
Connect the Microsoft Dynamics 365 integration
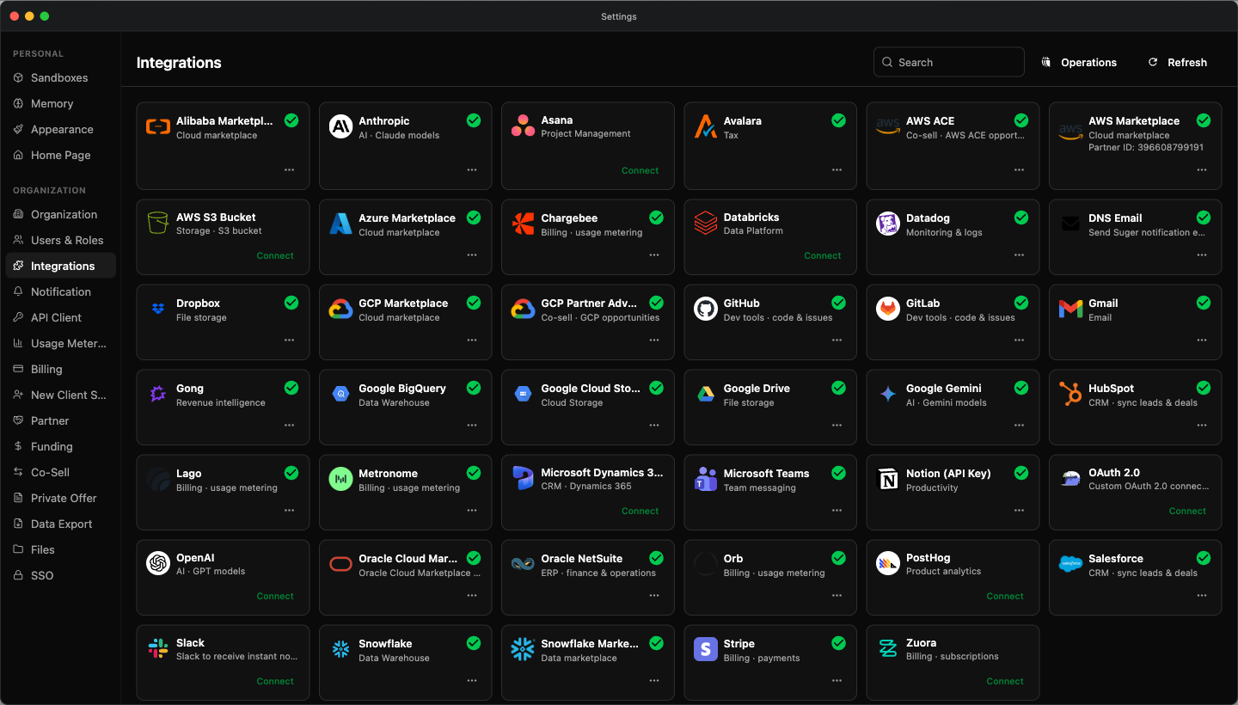640,511
